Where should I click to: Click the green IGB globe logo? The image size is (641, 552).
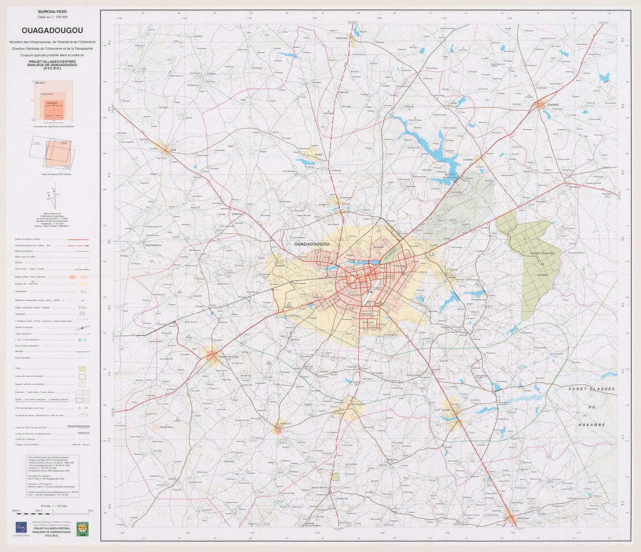(82, 529)
